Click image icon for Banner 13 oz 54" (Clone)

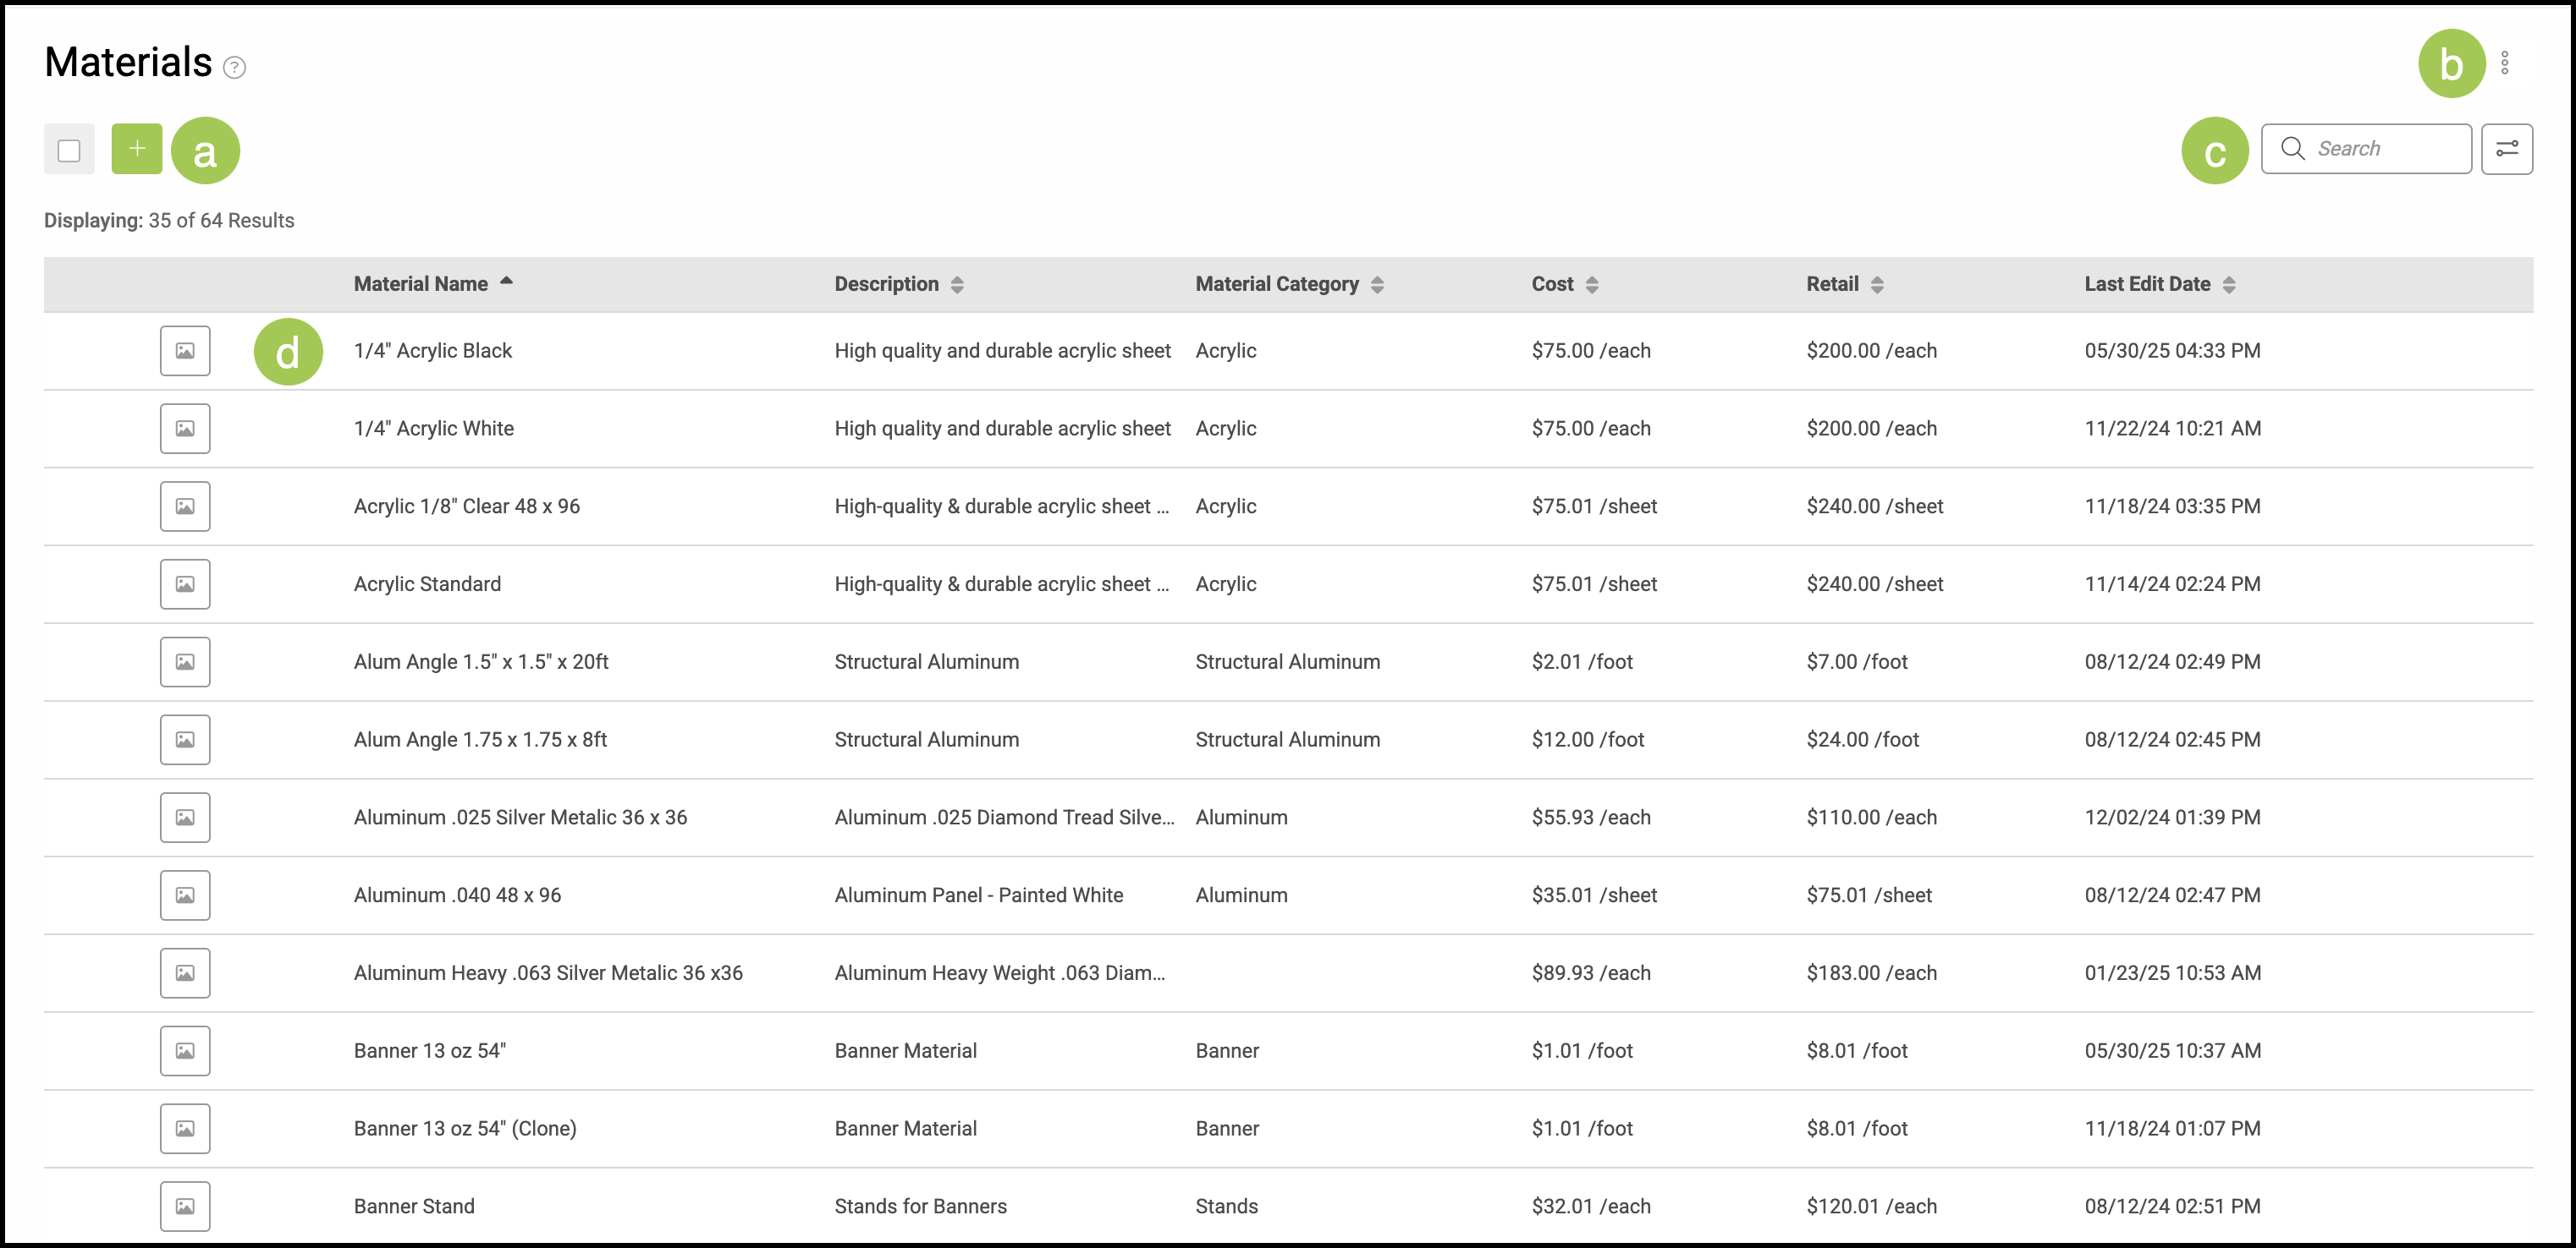tap(185, 1128)
